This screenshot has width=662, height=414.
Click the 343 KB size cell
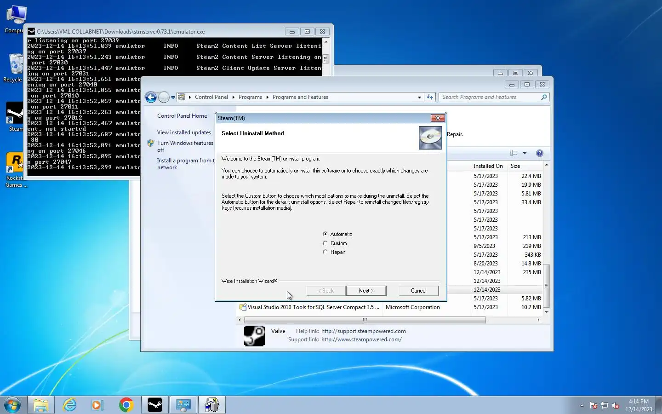pos(533,255)
